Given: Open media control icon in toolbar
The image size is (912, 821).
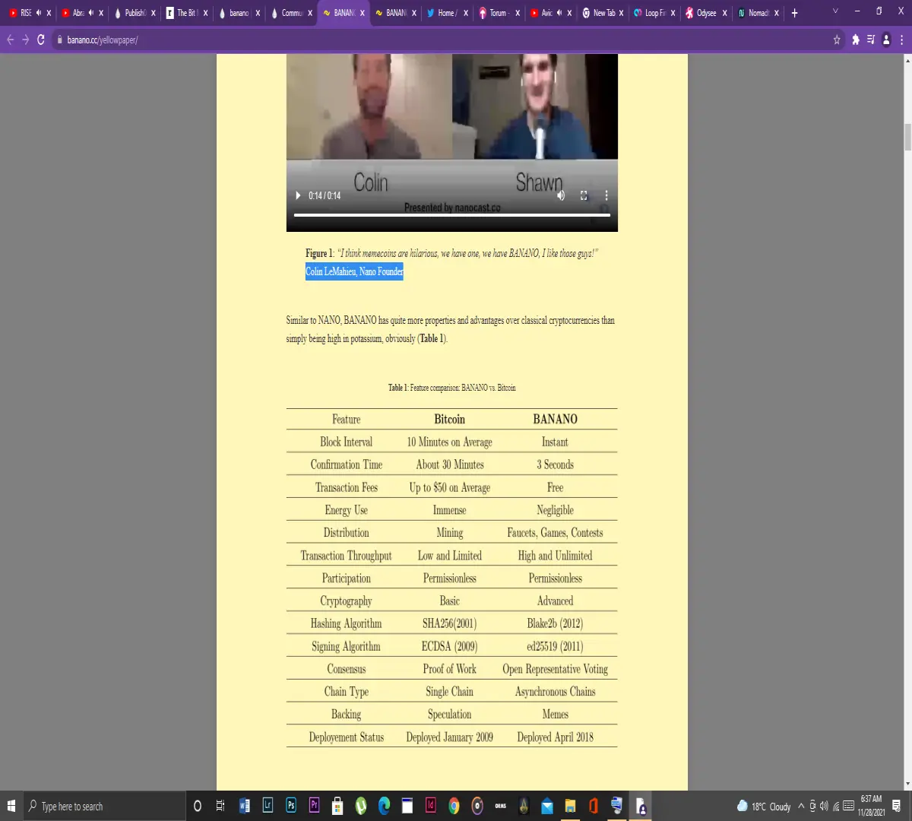Looking at the screenshot, I should (871, 40).
